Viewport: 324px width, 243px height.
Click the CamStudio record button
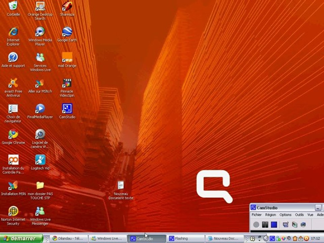pyautogui.click(x=256, y=224)
